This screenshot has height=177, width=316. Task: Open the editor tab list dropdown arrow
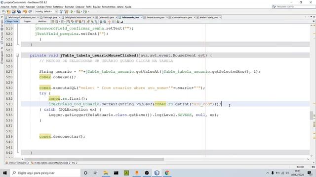coord(311,17)
